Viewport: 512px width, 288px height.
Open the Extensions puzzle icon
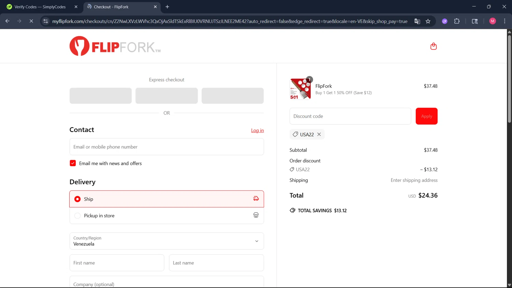pos(457,21)
